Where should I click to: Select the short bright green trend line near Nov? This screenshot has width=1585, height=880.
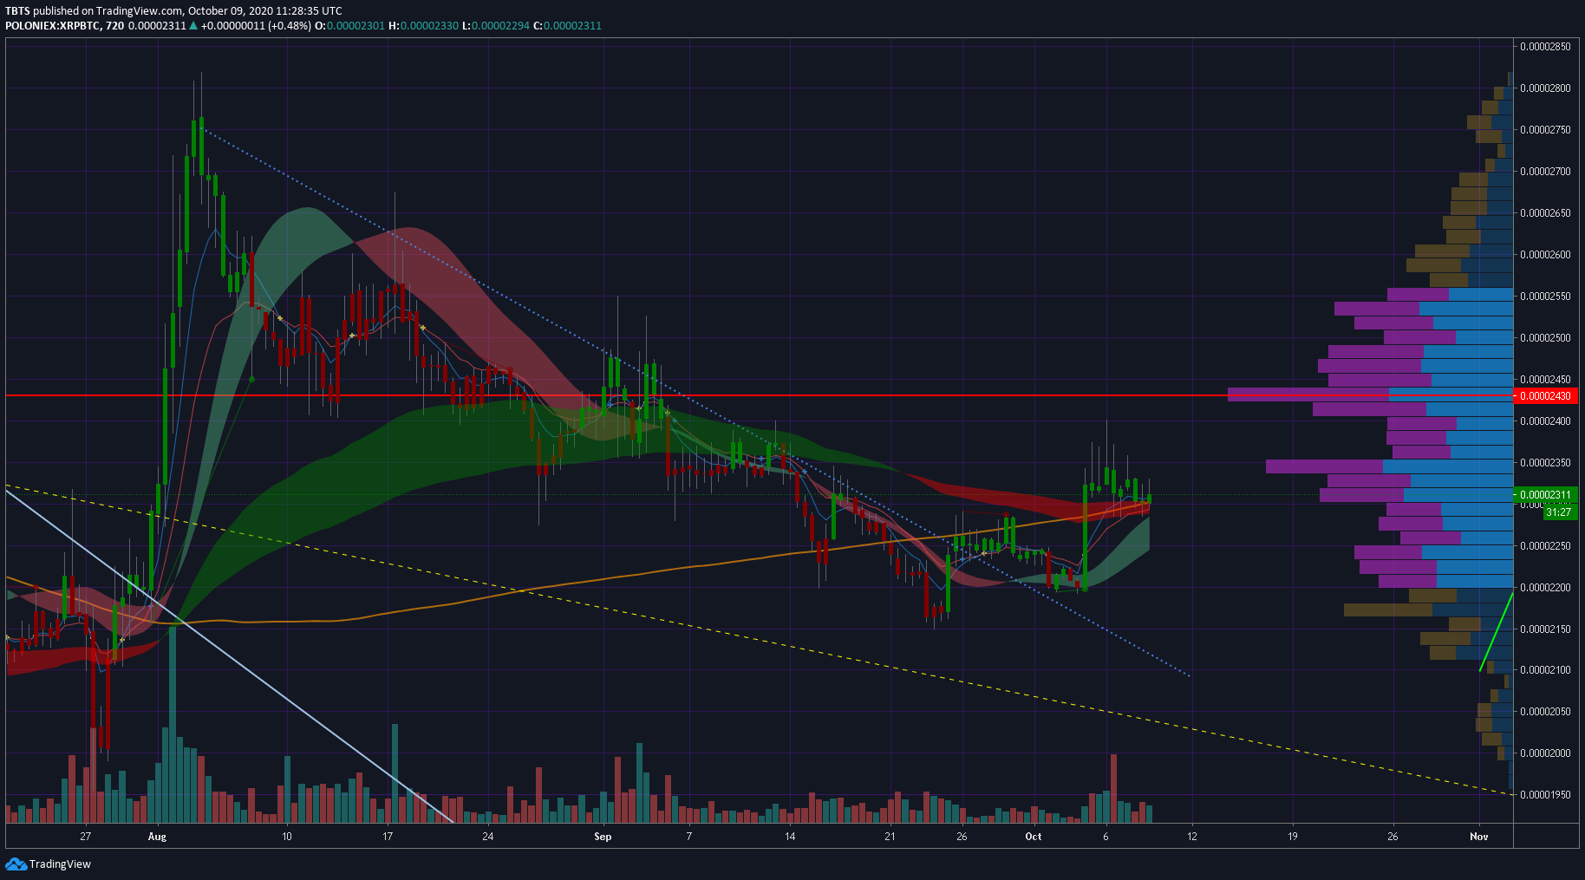1497,632
